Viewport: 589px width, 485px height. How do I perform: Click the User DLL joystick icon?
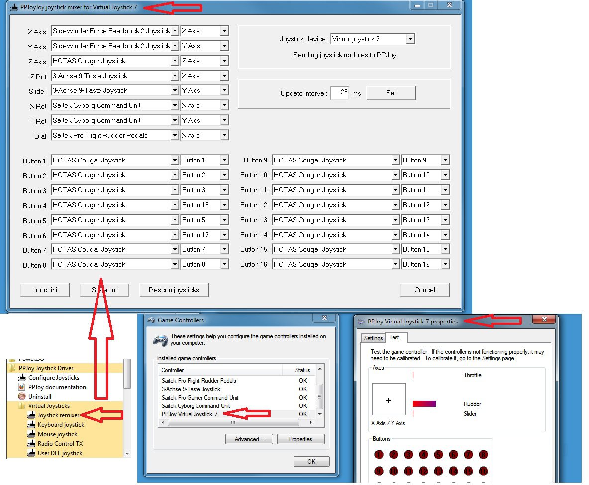31,453
